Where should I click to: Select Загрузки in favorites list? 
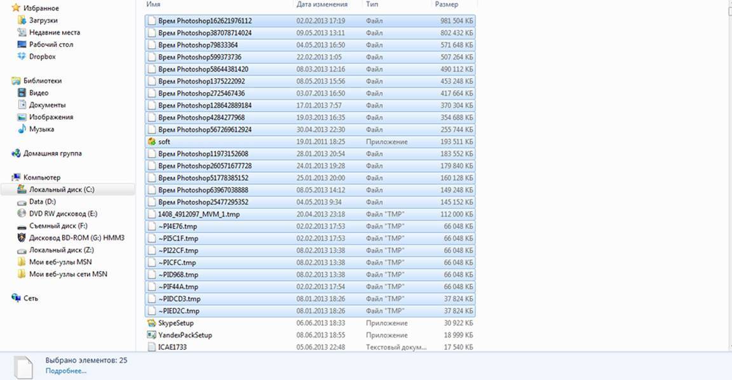point(43,20)
